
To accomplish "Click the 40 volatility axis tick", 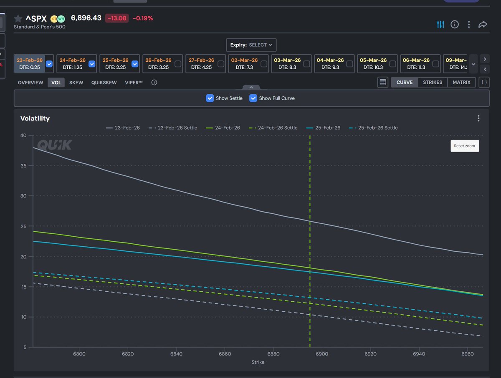I will point(23,135).
